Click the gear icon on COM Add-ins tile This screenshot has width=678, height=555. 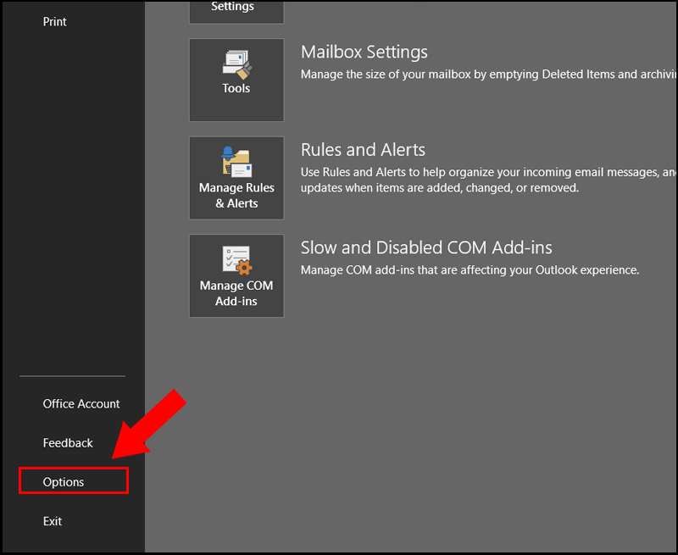pyautogui.click(x=246, y=269)
